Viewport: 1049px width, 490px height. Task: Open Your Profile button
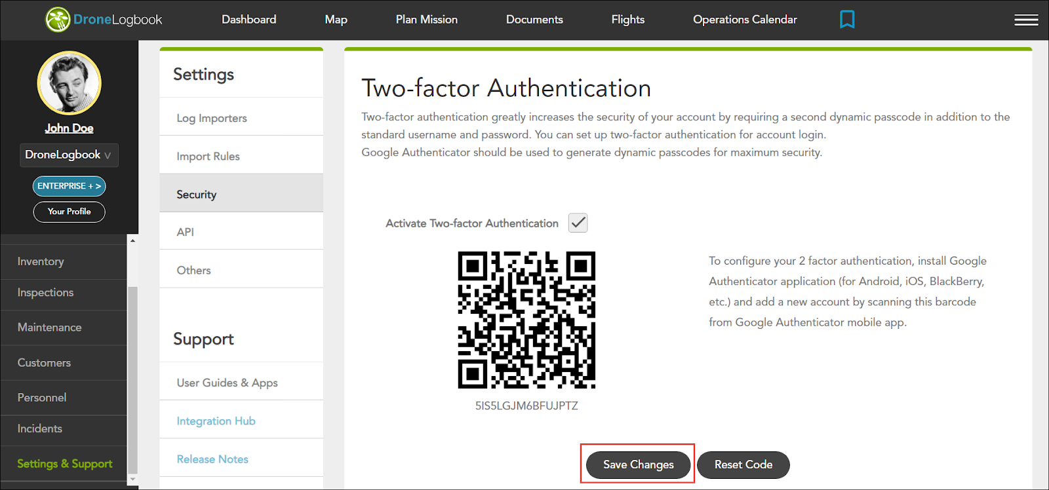click(x=69, y=212)
